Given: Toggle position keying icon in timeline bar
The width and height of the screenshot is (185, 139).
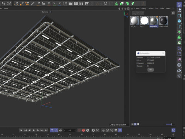Looking at the screenshot, I should click(x=103, y=130).
